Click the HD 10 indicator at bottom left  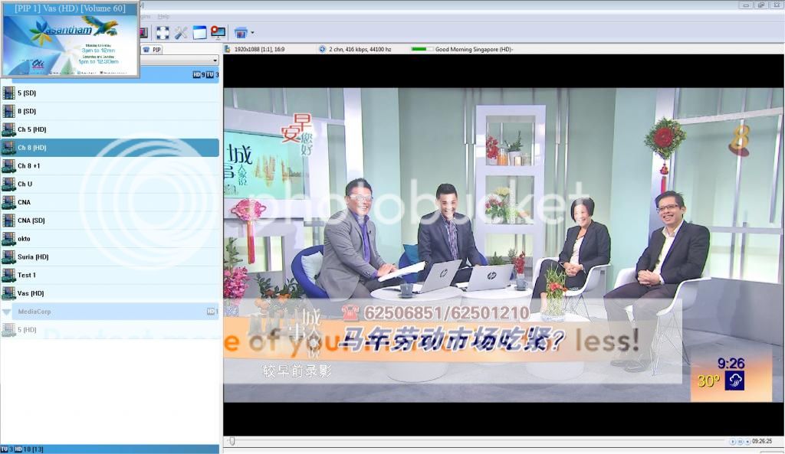20,449
